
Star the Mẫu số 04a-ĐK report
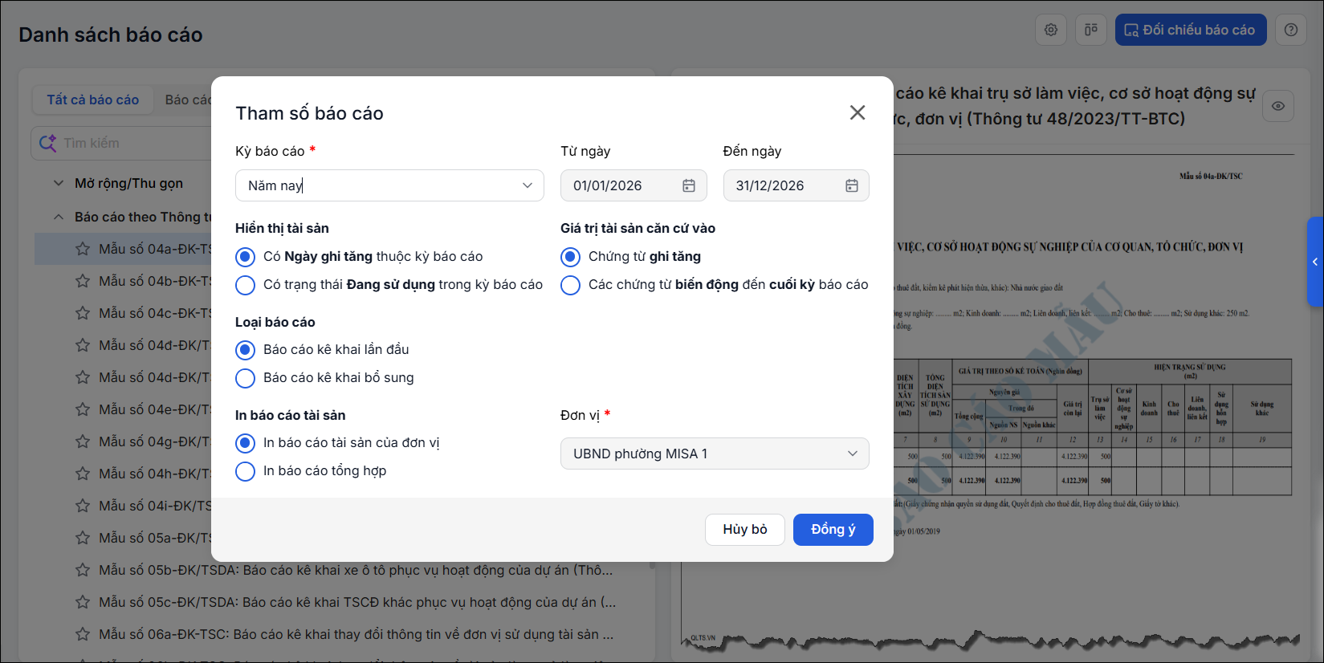(x=83, y=249)
